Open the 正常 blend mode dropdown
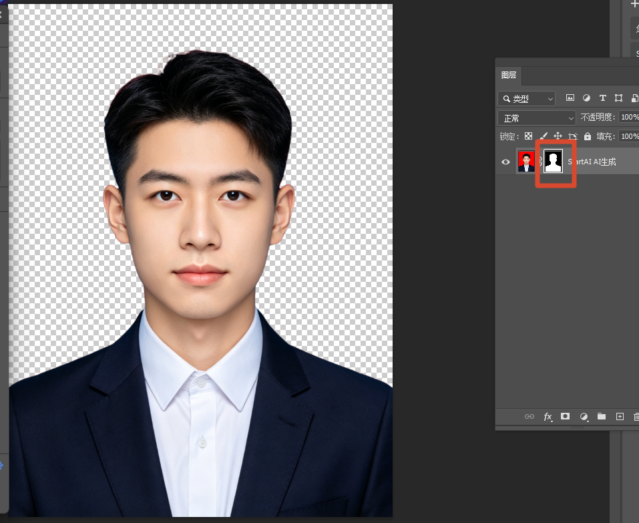This screenshot has width=639, height=523. 537,118
